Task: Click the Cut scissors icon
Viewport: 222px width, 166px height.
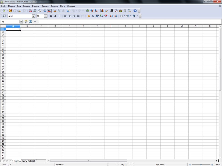Action: pos(55,11)
